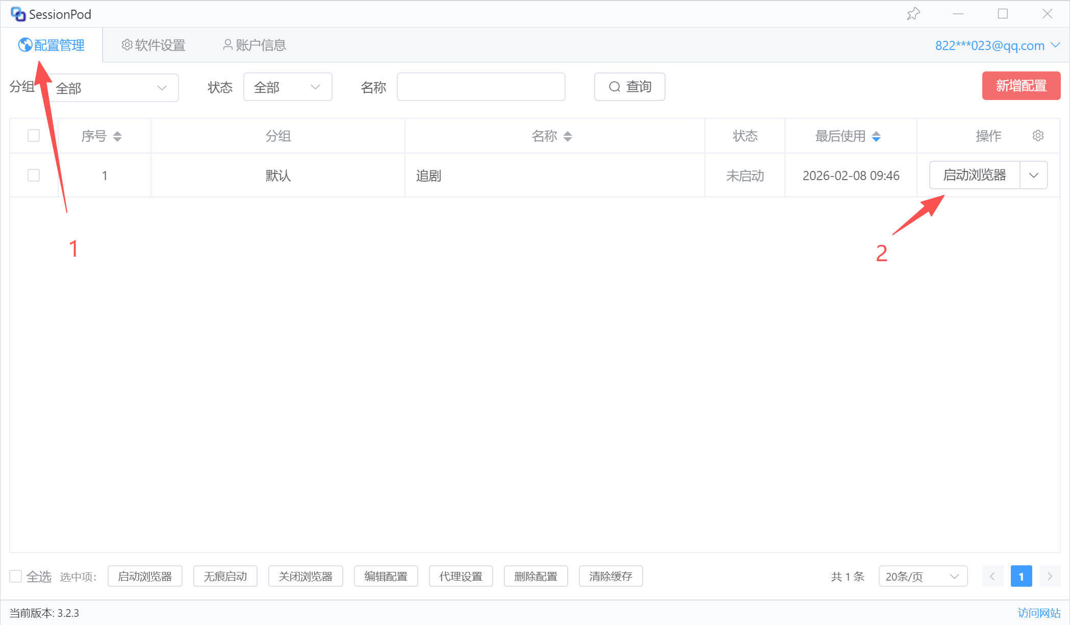Screen dimensions: 1070x625
Task: Open the 访问网站 link
Action: pyautogui.click(x=1039, y=613)
